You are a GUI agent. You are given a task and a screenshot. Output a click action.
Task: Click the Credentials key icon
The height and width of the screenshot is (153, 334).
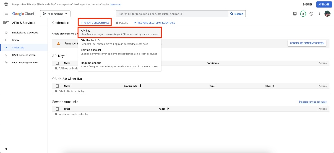click(x=6, y=48)
